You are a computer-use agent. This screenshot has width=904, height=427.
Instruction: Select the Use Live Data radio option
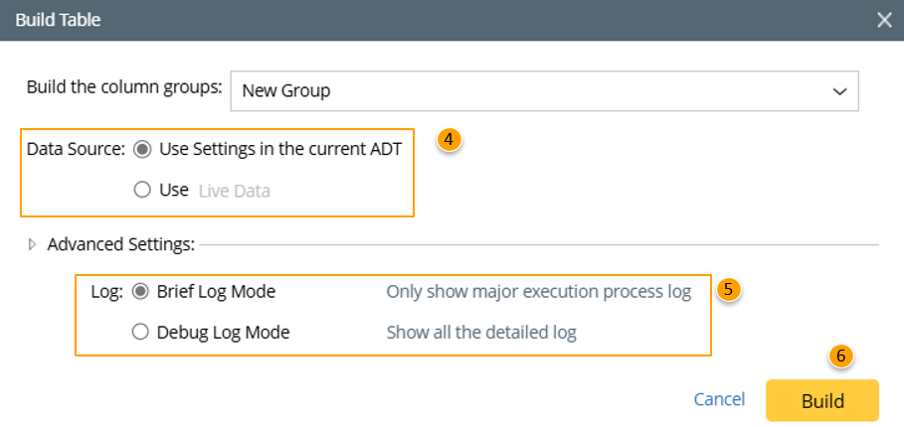click(x=142, y=190)
